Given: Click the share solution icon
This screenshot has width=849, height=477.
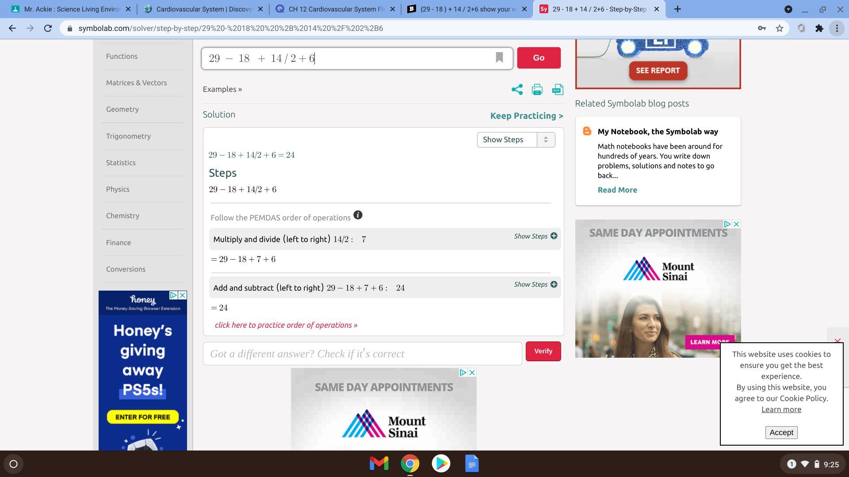Looking at the screenshot, I should pos(517,90).
